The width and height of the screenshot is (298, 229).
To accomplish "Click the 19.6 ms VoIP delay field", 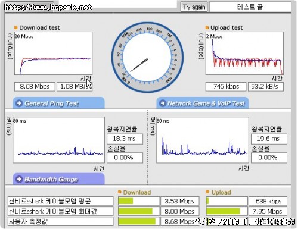I will tap(269, 139).
